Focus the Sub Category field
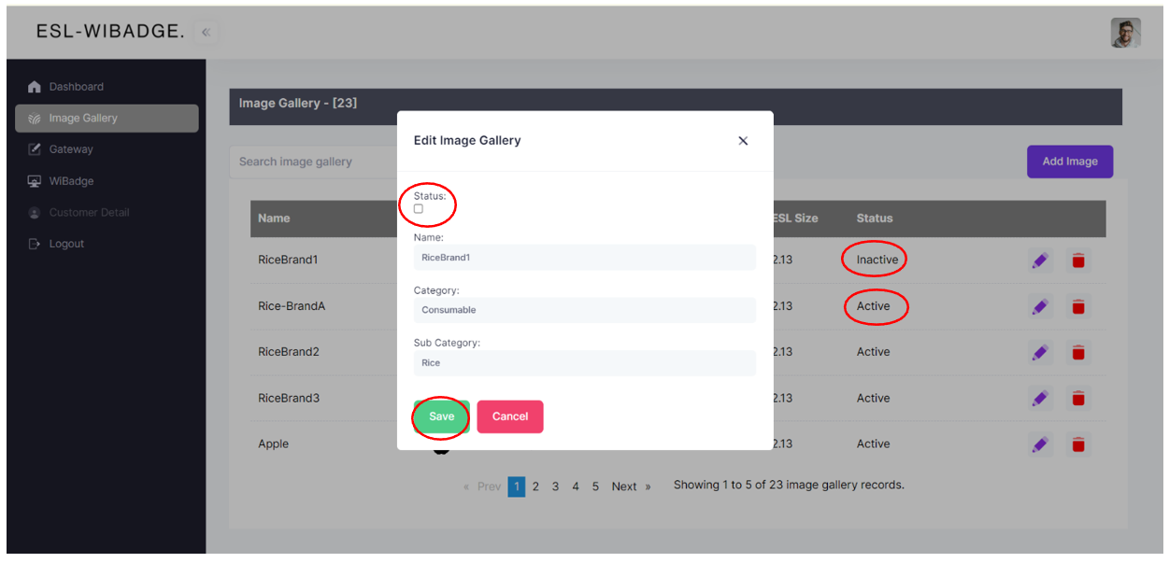 [x=585, y=363]
